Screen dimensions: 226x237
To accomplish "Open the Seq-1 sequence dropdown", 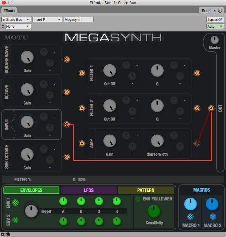I will pyautogui.click(x=209, y=11).
